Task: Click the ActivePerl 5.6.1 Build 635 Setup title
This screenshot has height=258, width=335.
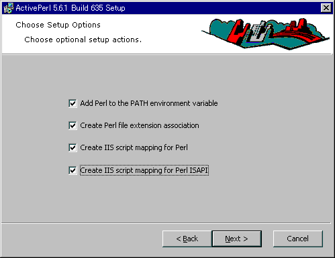Action: coord(70,8)
